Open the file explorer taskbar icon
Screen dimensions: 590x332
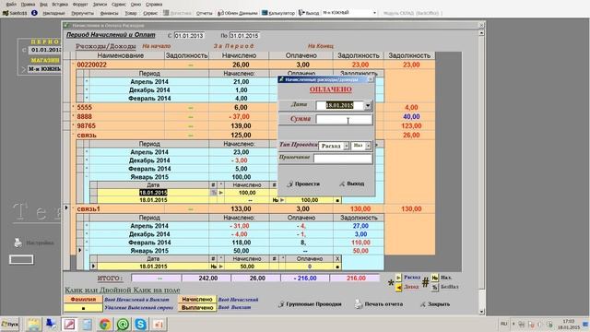pos(33,324)
